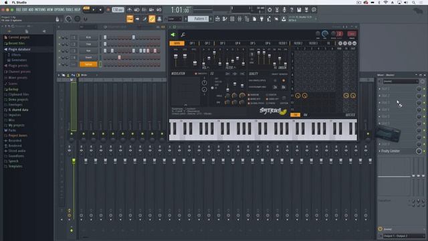Toggle the FM button in Sytrus matrix
Screen dimensions: 428x241
tap(295, 115)
